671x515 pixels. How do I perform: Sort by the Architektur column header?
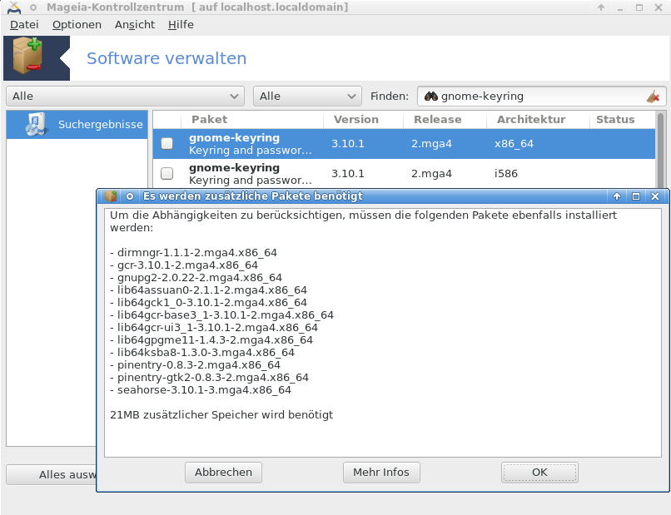pos(538,119)
